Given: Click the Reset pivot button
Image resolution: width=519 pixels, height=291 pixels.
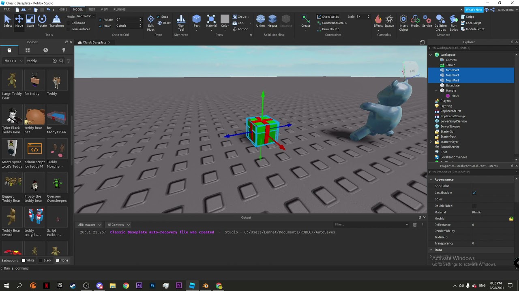Looking at the screenshot, I should click(164, 23).
